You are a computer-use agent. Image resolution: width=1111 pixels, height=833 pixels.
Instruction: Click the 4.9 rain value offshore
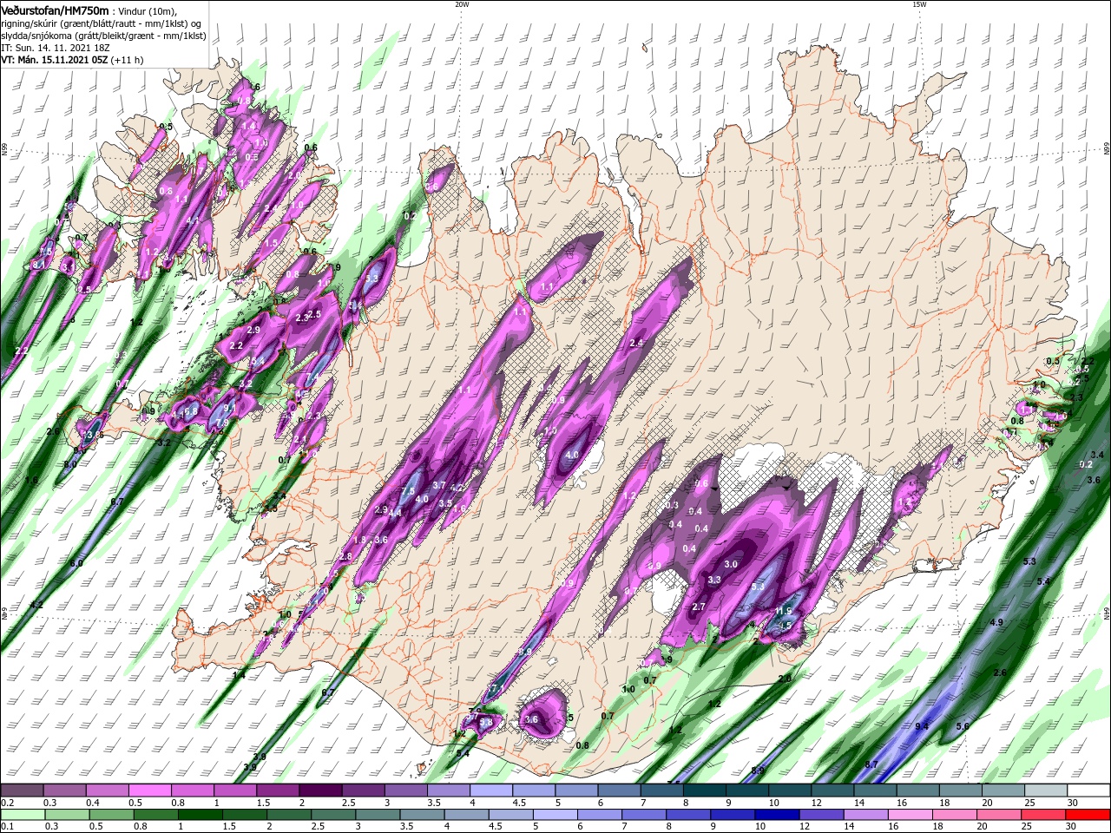tap(996, 623)
